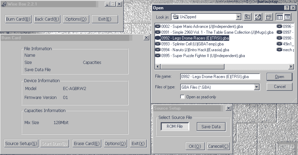
Task: Select Save Data as source
Action: point(211,126)
